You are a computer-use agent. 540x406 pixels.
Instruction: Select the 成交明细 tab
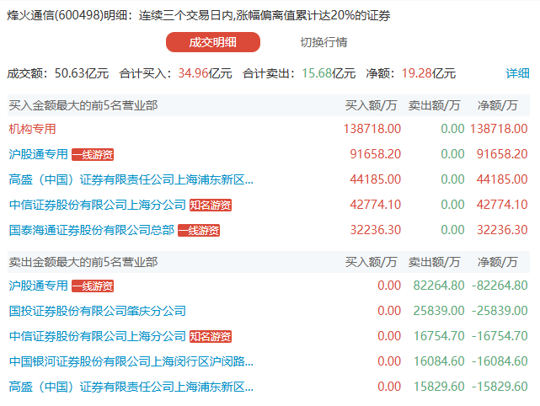pyautogui.click(x=213, y=42)
